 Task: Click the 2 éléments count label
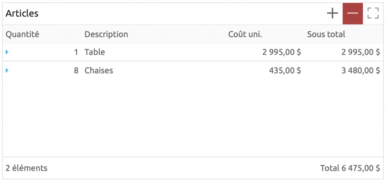click(x=27, y=168)
